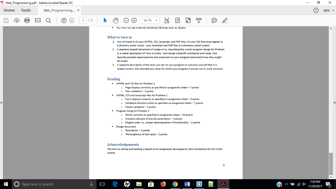
Task: Open the Home menu
Action: coord(9,10)
